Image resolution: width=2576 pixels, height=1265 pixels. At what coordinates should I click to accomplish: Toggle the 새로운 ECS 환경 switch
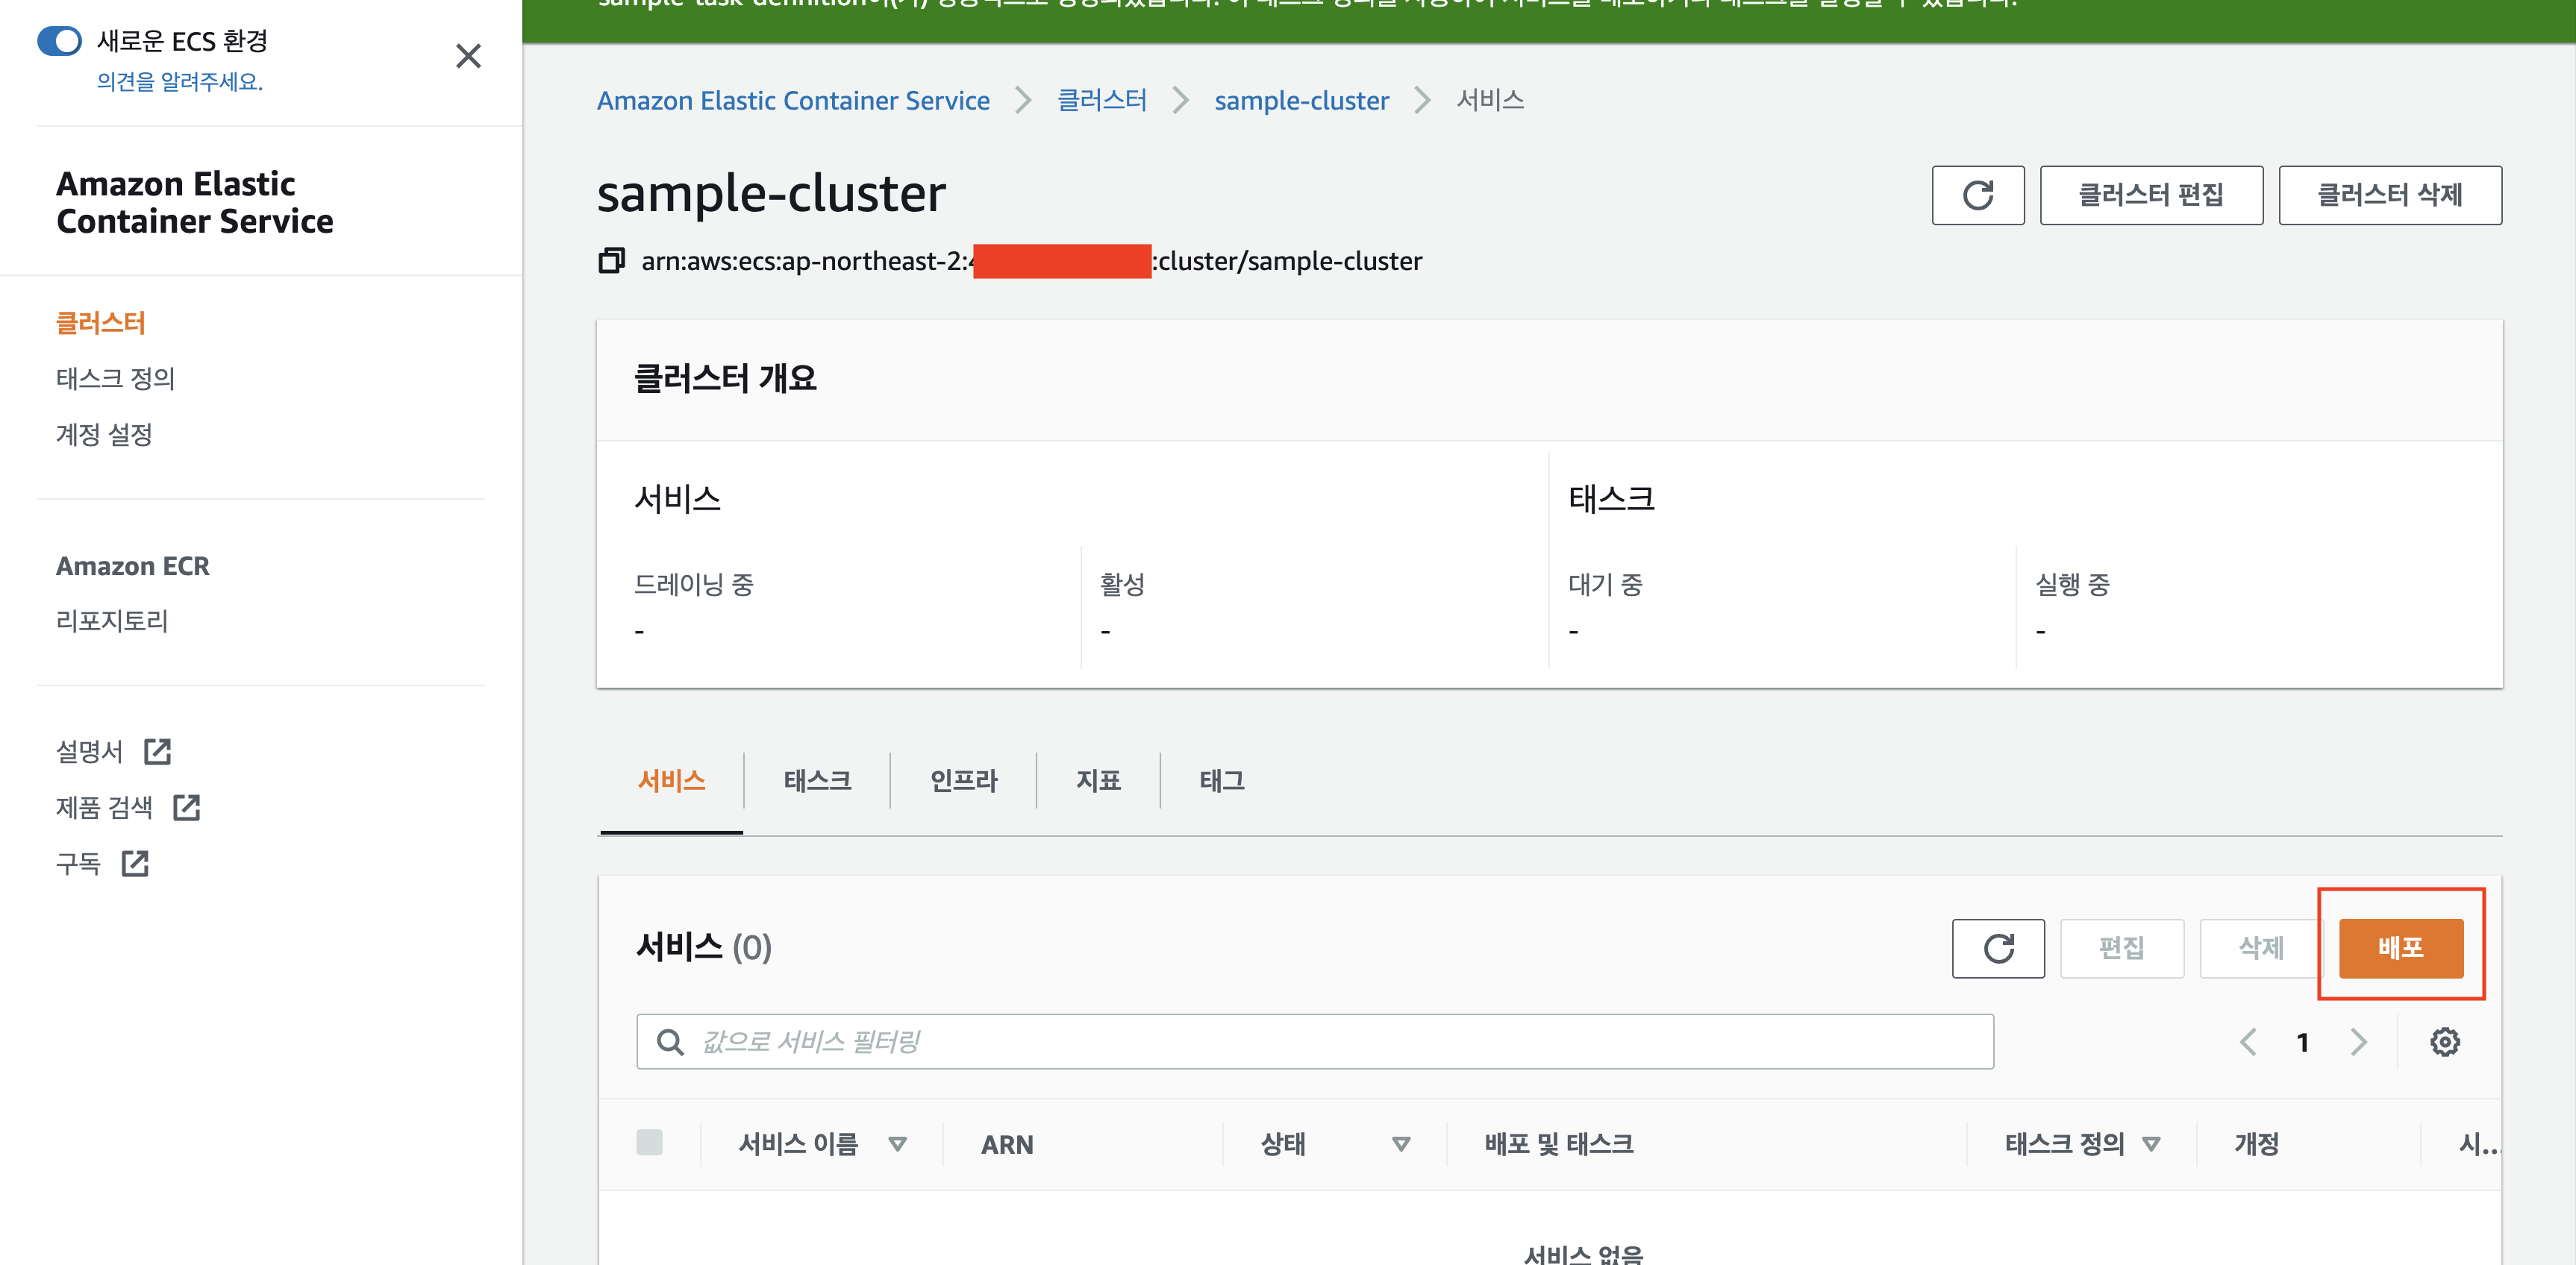(x=59, y=42)
